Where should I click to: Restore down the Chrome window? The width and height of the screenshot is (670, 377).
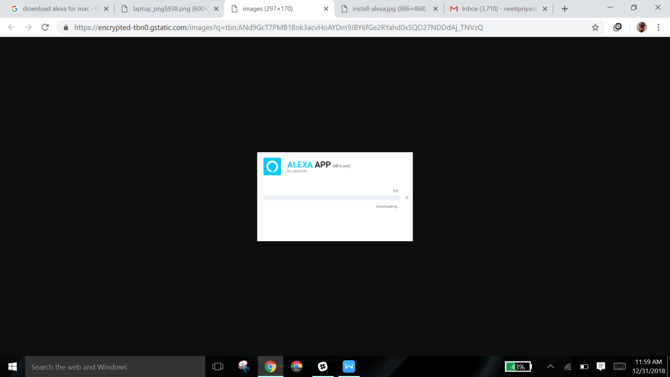tap(634, 7)
